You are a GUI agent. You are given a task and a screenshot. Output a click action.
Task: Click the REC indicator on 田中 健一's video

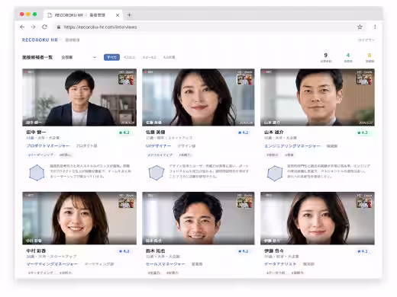[30, 72]
